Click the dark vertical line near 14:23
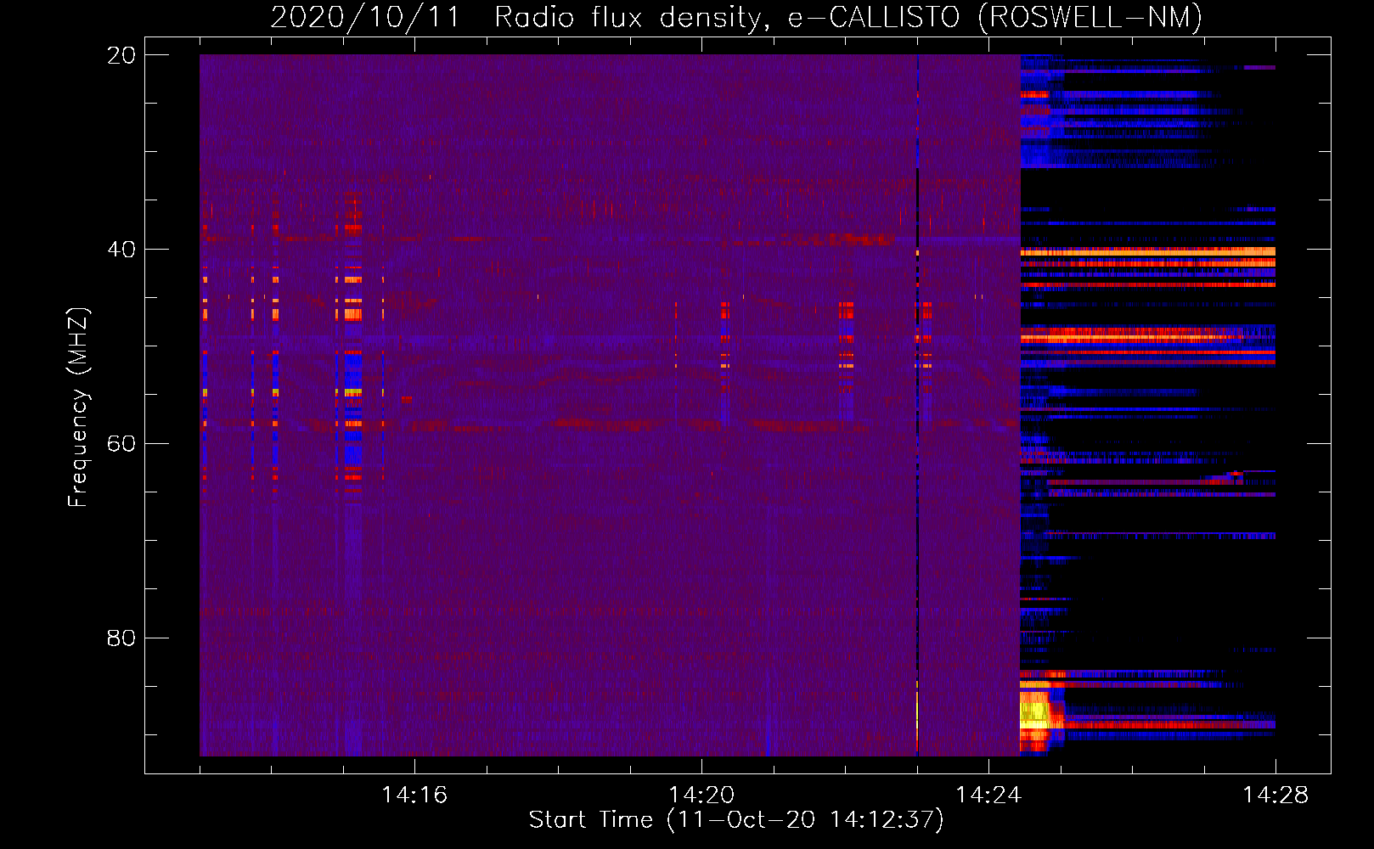This screenshot has width=1374, height=849. [x=917, y=405]
